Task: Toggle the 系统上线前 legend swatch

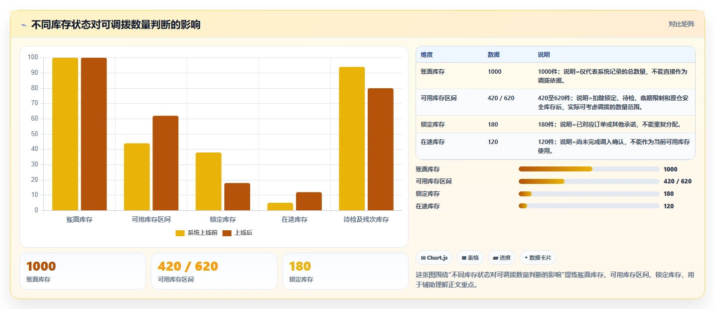Action: click(180, 233)
